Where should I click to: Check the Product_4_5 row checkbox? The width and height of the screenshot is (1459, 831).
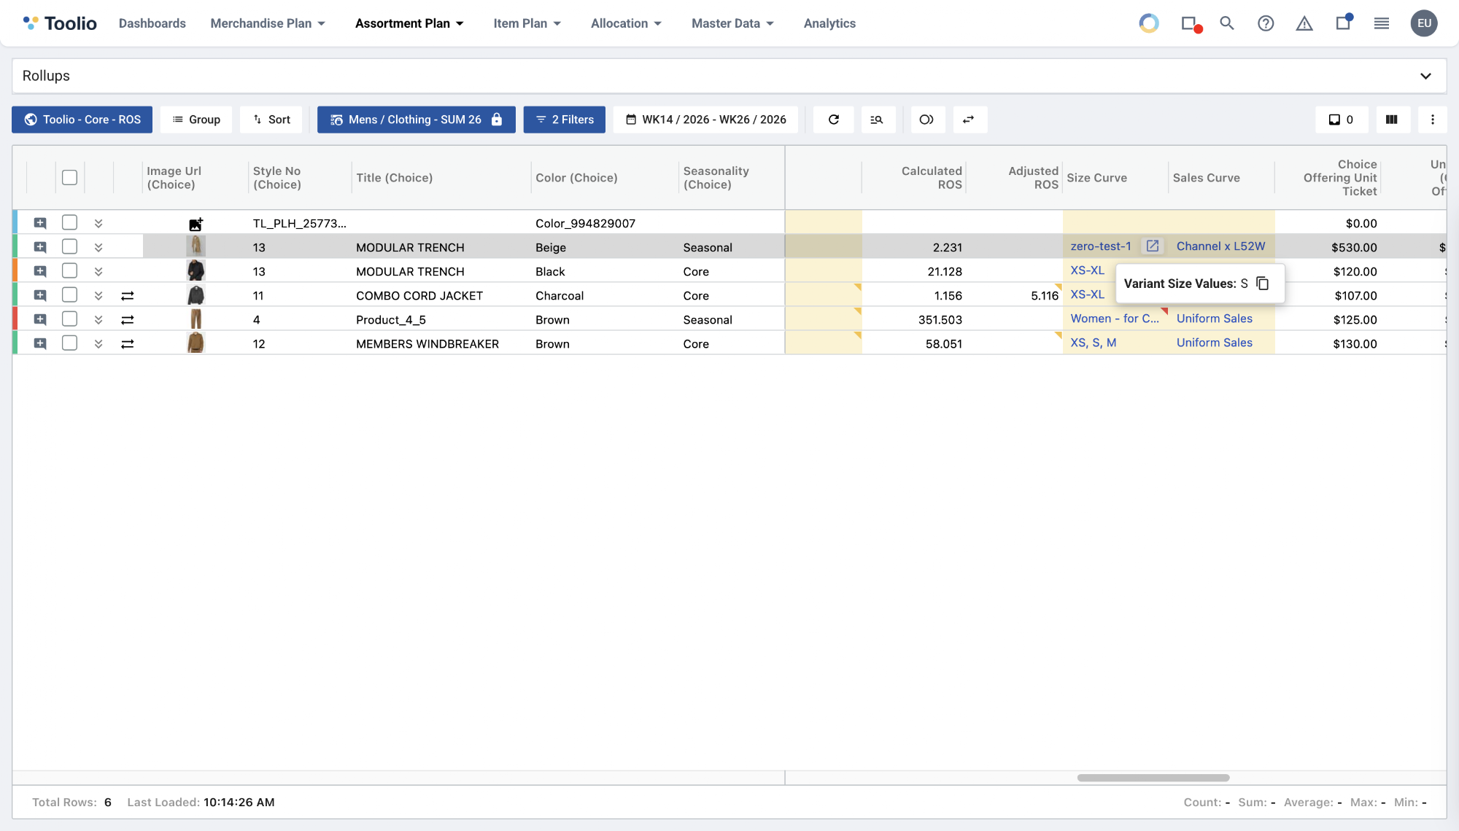[69, 319]
